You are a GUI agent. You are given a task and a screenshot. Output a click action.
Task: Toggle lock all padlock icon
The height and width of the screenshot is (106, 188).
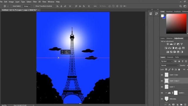tap(179, 69)
